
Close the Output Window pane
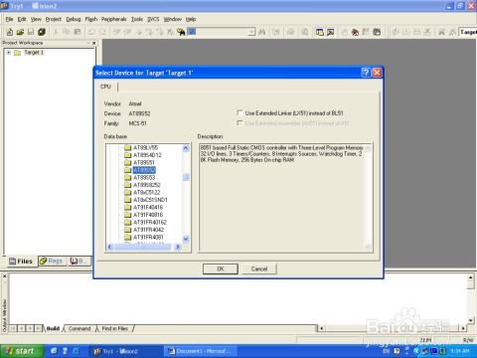(x=5, y=275)
